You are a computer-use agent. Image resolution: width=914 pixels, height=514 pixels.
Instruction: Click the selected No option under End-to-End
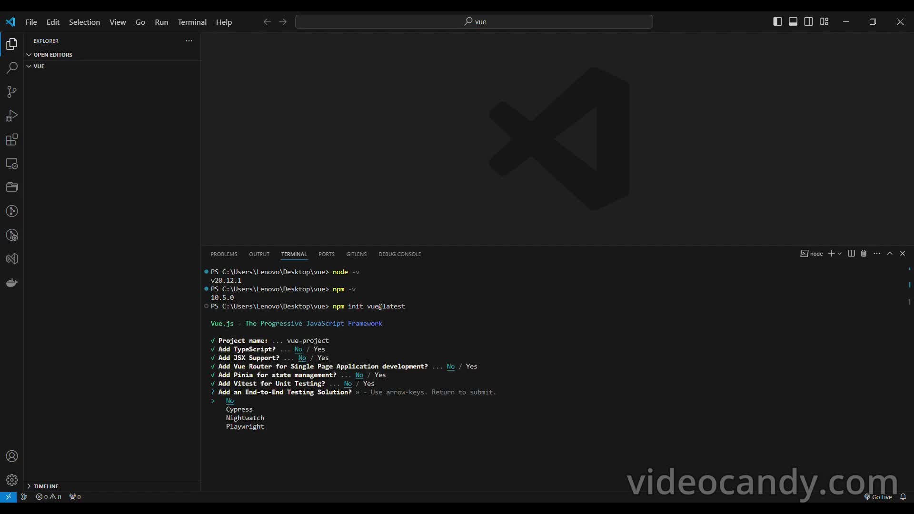pos(229,401)
